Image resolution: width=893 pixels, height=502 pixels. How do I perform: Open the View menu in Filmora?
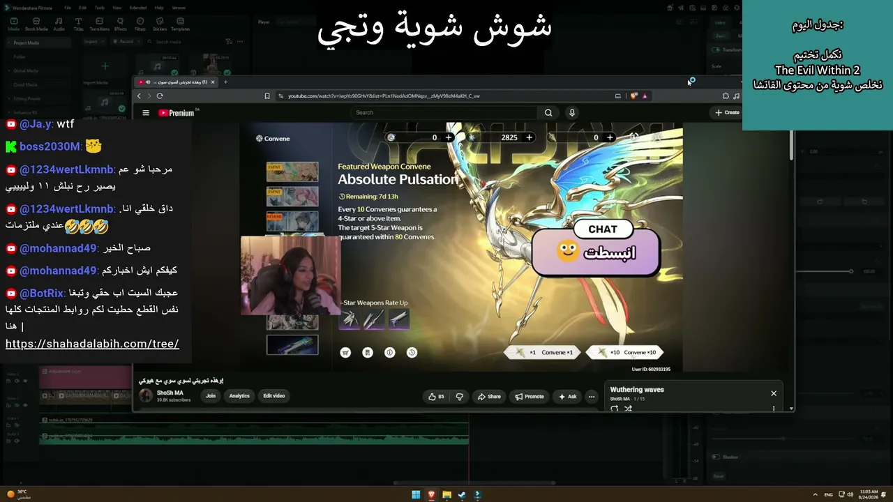tap(117, 8)
